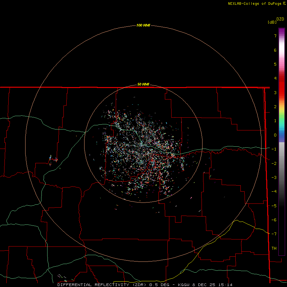Click the NEXLAB-College of DuPage watermark text
Image resolution: width=287 pixels, height=287 pixels.
pos(256,4)
